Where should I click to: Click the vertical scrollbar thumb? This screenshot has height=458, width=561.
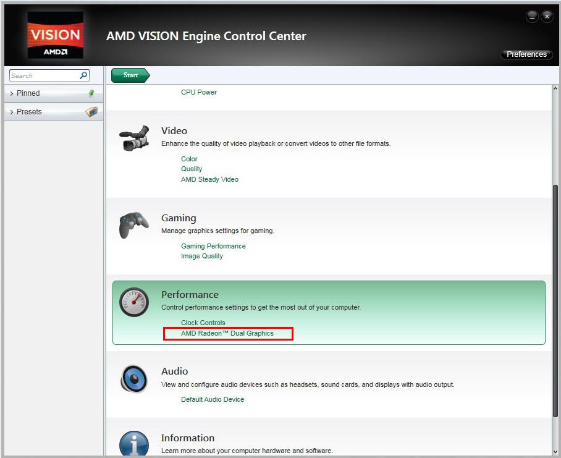tap(555, 301)
